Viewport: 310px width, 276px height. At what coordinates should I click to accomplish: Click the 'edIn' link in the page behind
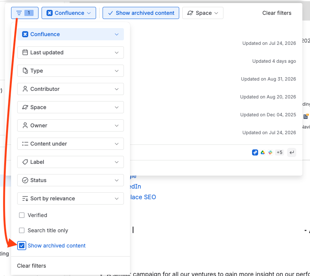point(135,187)
